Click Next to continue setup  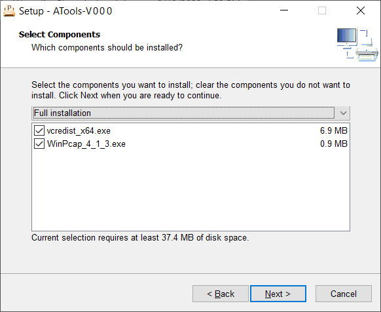(x=278, y=294)
